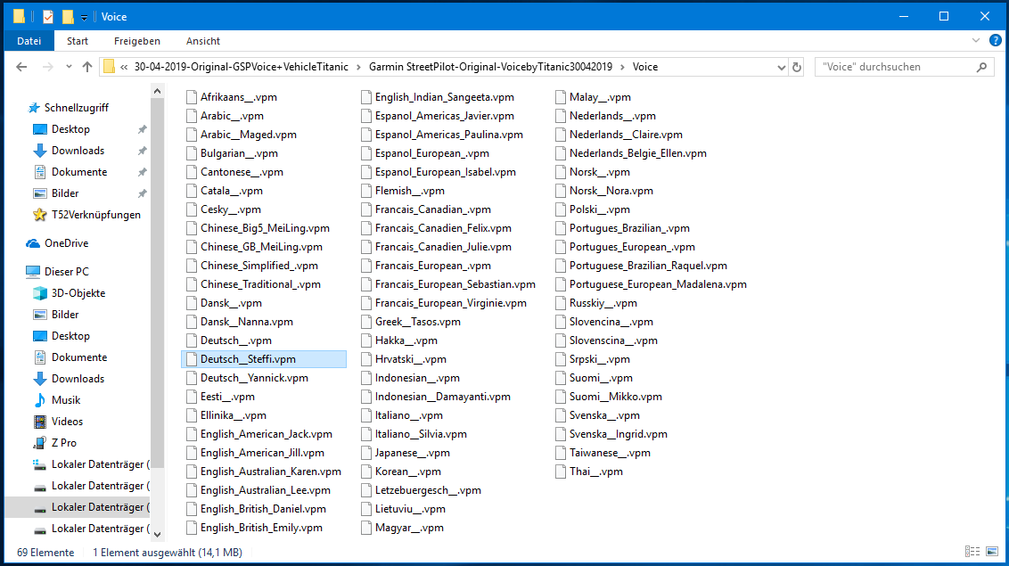Open pinned Downloads under Schnellzugriff
The height and width of the screenshot is (566, 1009).
point(78,151)
